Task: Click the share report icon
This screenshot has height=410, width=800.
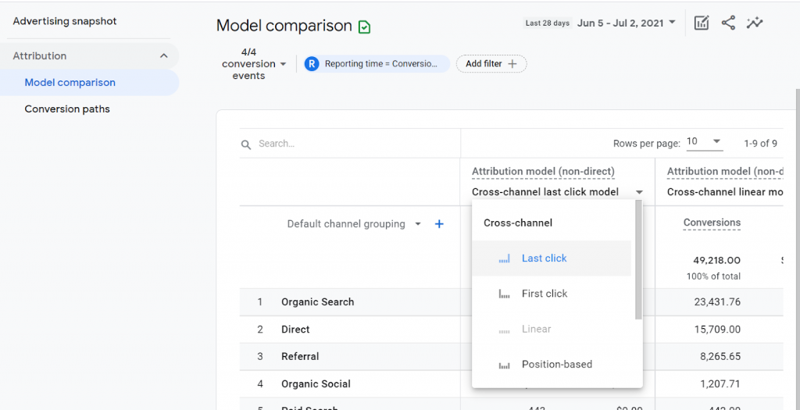Action: [x=728, y=23]
